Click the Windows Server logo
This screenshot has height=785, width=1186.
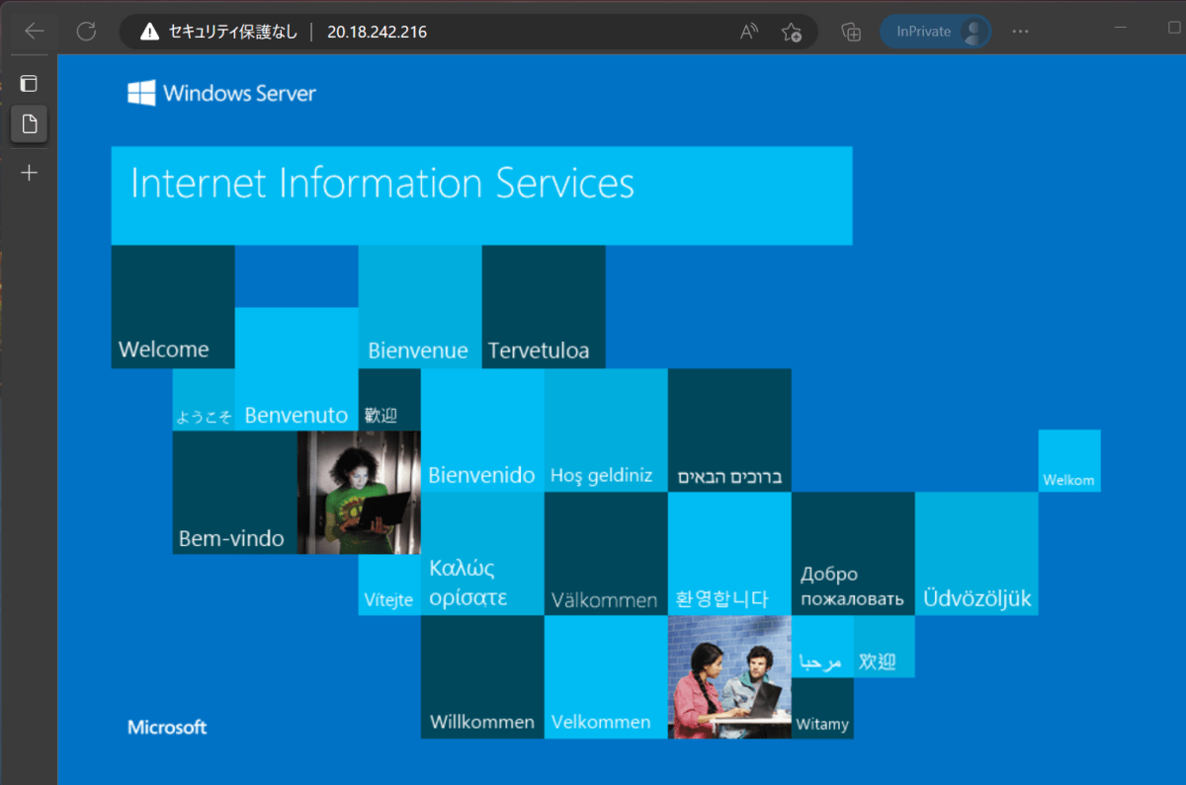(221, 94)
